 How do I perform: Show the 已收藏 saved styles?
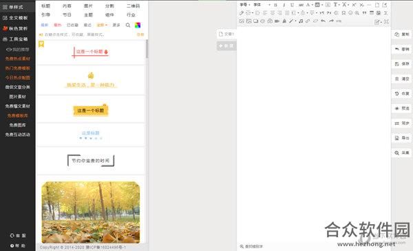tap(72, 25)
